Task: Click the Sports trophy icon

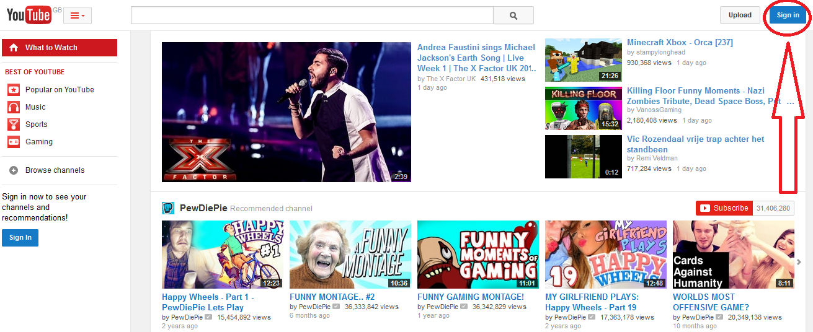Action: tap(14, 124)
